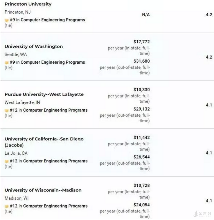Click the $24,054 out-of-state tuition for Wisconsin

[x=141, y=205]
